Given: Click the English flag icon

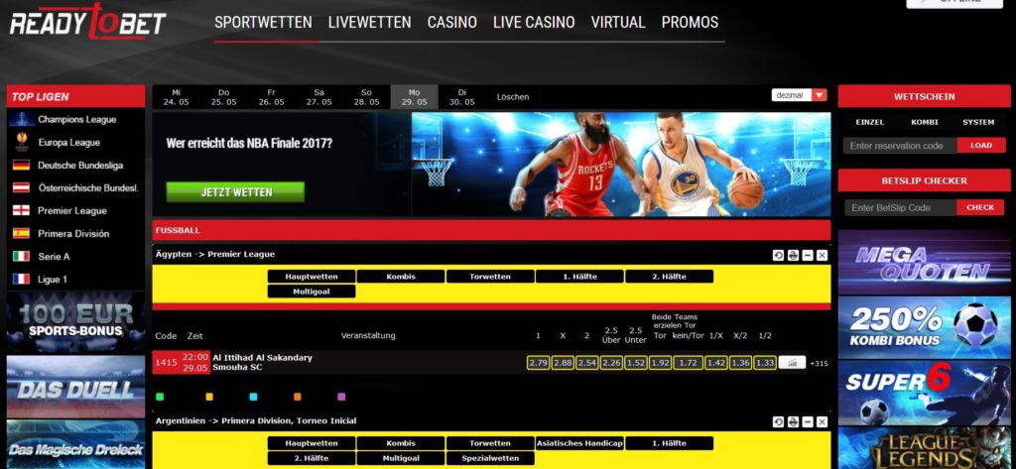Looking at the screenshot, I should (22, 210).
